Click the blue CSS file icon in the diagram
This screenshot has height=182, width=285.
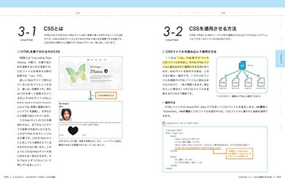tap(242, 65)
